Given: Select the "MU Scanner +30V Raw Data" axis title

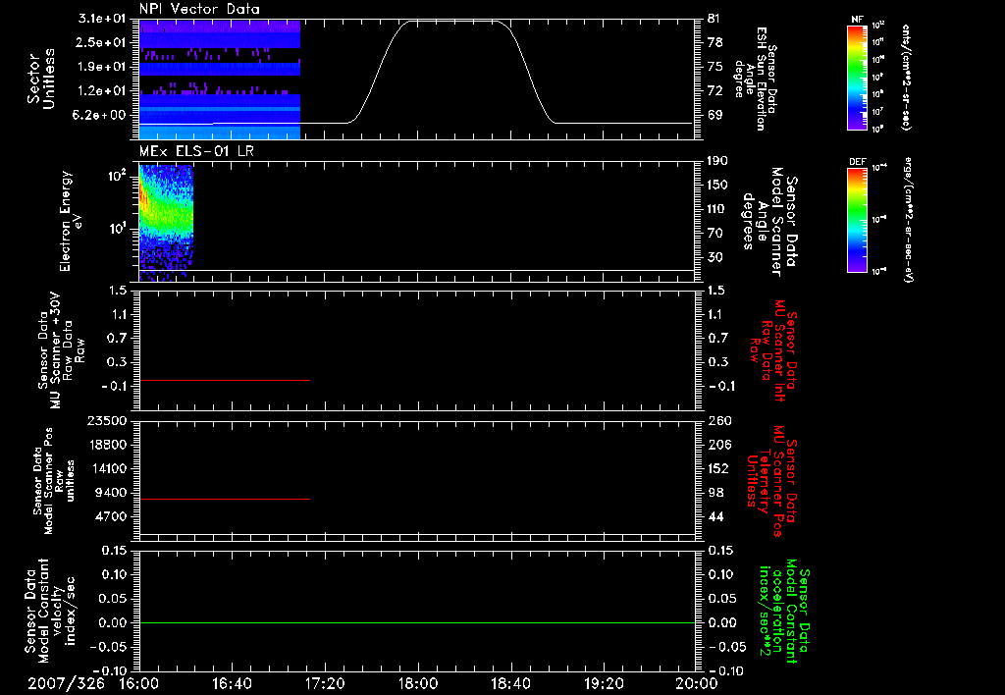Looking at the screenshot, I should 61,350.
